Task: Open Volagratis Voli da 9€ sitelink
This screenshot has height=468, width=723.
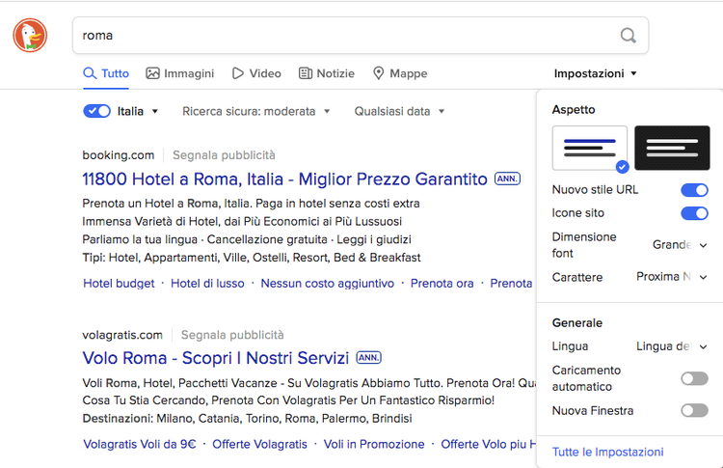Action: 139,445
